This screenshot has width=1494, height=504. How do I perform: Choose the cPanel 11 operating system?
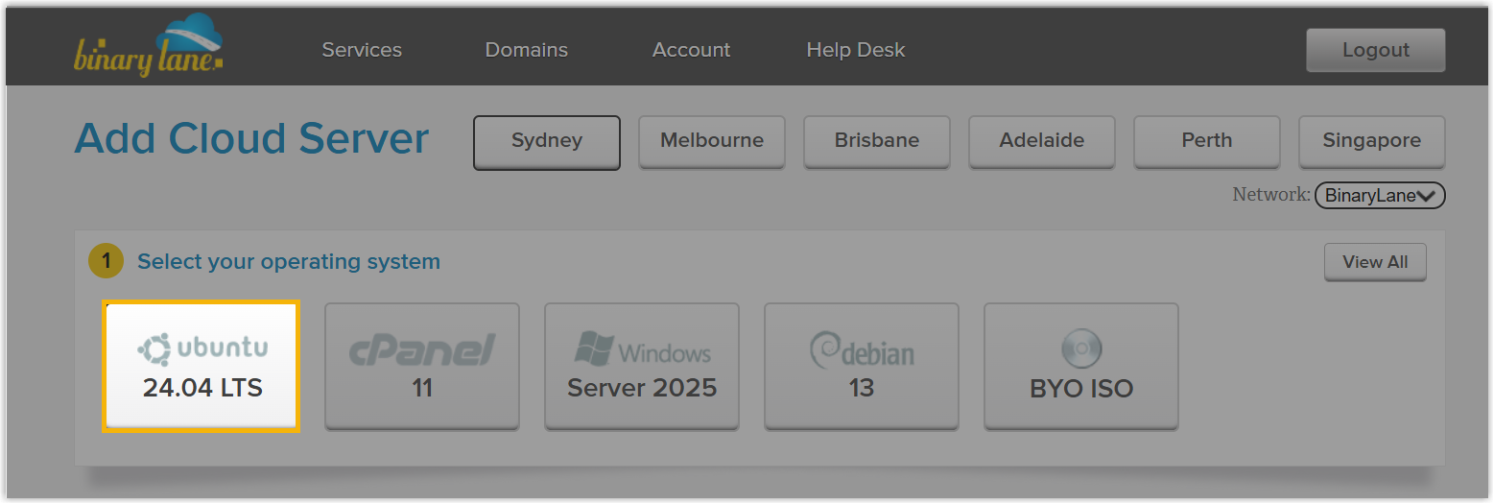(x=422, y=366)
